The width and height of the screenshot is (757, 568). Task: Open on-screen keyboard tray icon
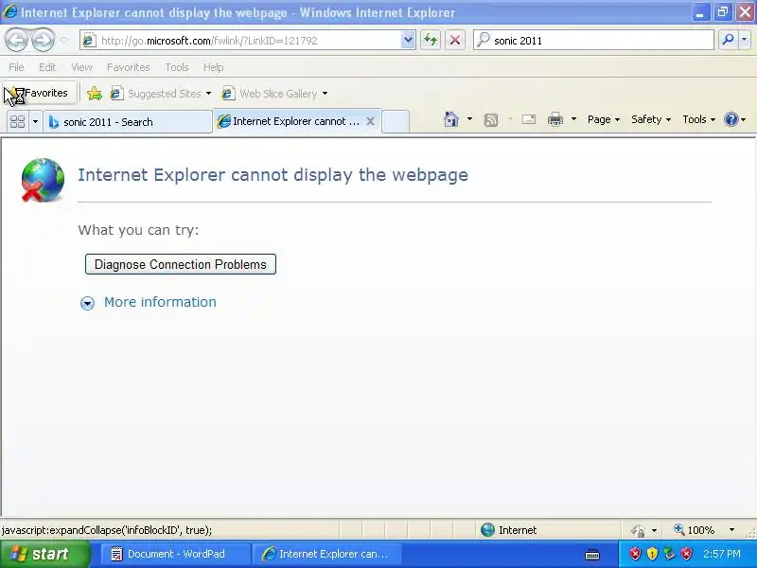pos(592,555)
